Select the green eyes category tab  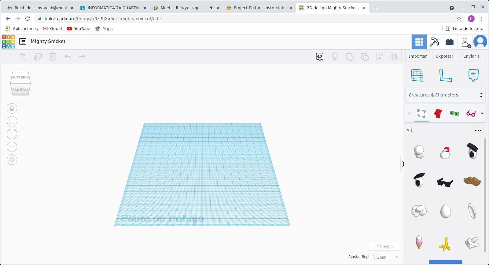point(454,114)
